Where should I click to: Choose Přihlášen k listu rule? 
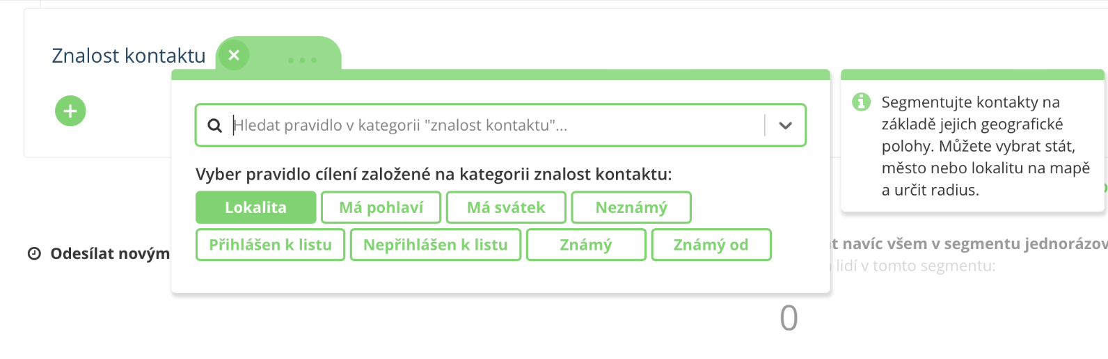[270, 245]
